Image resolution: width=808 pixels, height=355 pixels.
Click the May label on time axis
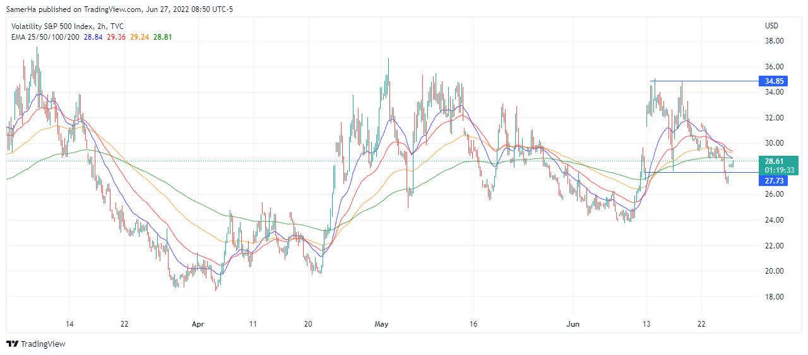(381, 324)
